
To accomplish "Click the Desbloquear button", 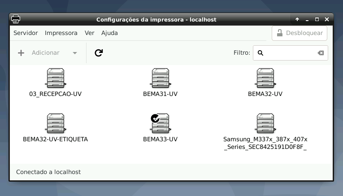I will pos(300,33).
